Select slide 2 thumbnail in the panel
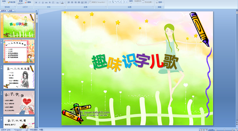238x131 pixels. (19, 51)
